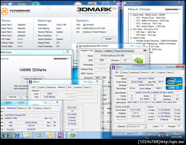Open the network status icon in the tray

(x=163, y=135)
